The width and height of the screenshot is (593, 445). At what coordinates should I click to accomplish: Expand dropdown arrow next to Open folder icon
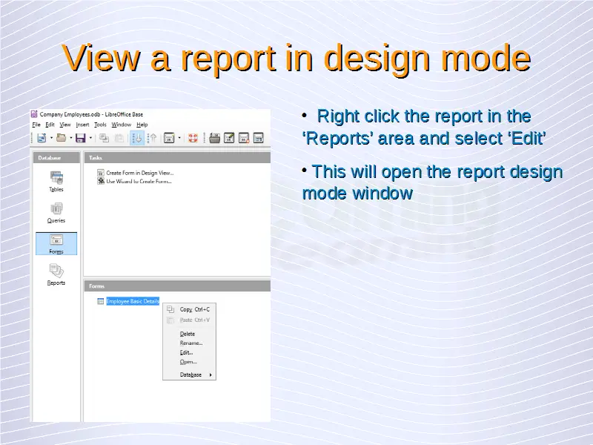70,138
